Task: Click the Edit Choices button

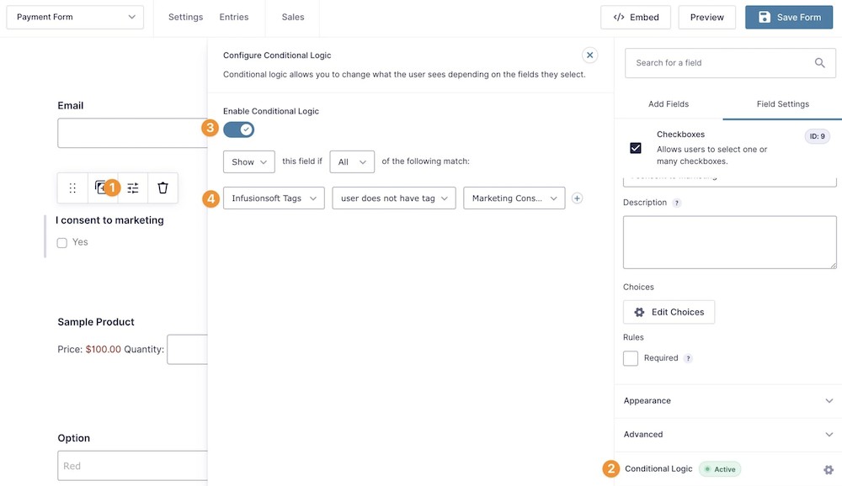Action: pyautogui.click(x=669, y=311)
